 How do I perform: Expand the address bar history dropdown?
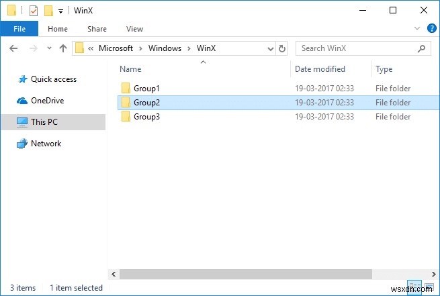point(270,48)
